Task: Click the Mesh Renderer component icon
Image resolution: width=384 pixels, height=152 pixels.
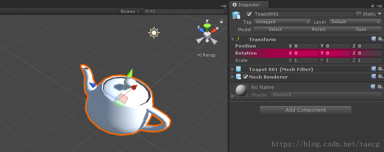Action: coord(238,77)
